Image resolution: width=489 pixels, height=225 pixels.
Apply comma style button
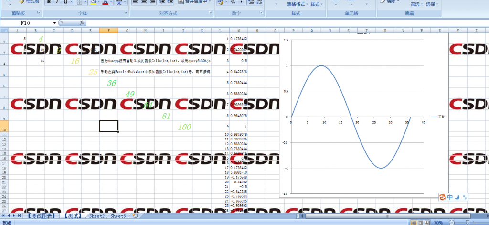coord(242,2)
